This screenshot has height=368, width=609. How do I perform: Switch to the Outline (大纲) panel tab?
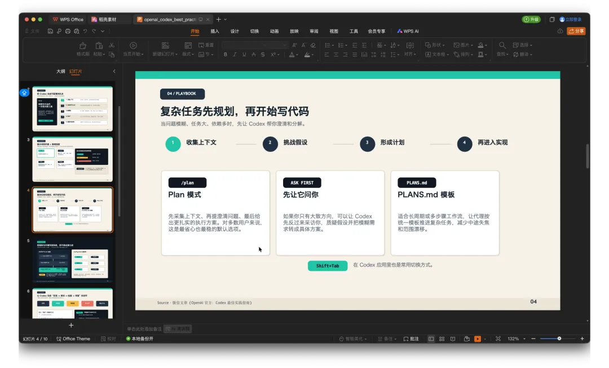pyautogui.click(x=60, y=72)
